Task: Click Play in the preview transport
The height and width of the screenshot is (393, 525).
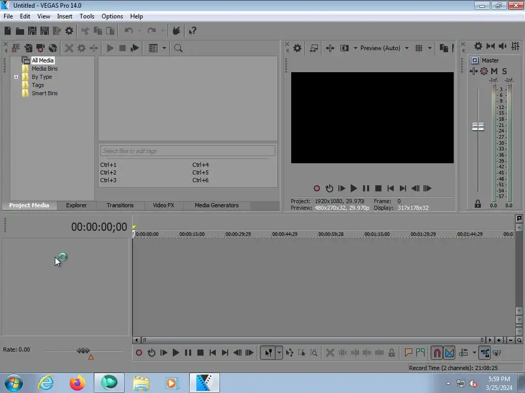Action: point(354,188)
